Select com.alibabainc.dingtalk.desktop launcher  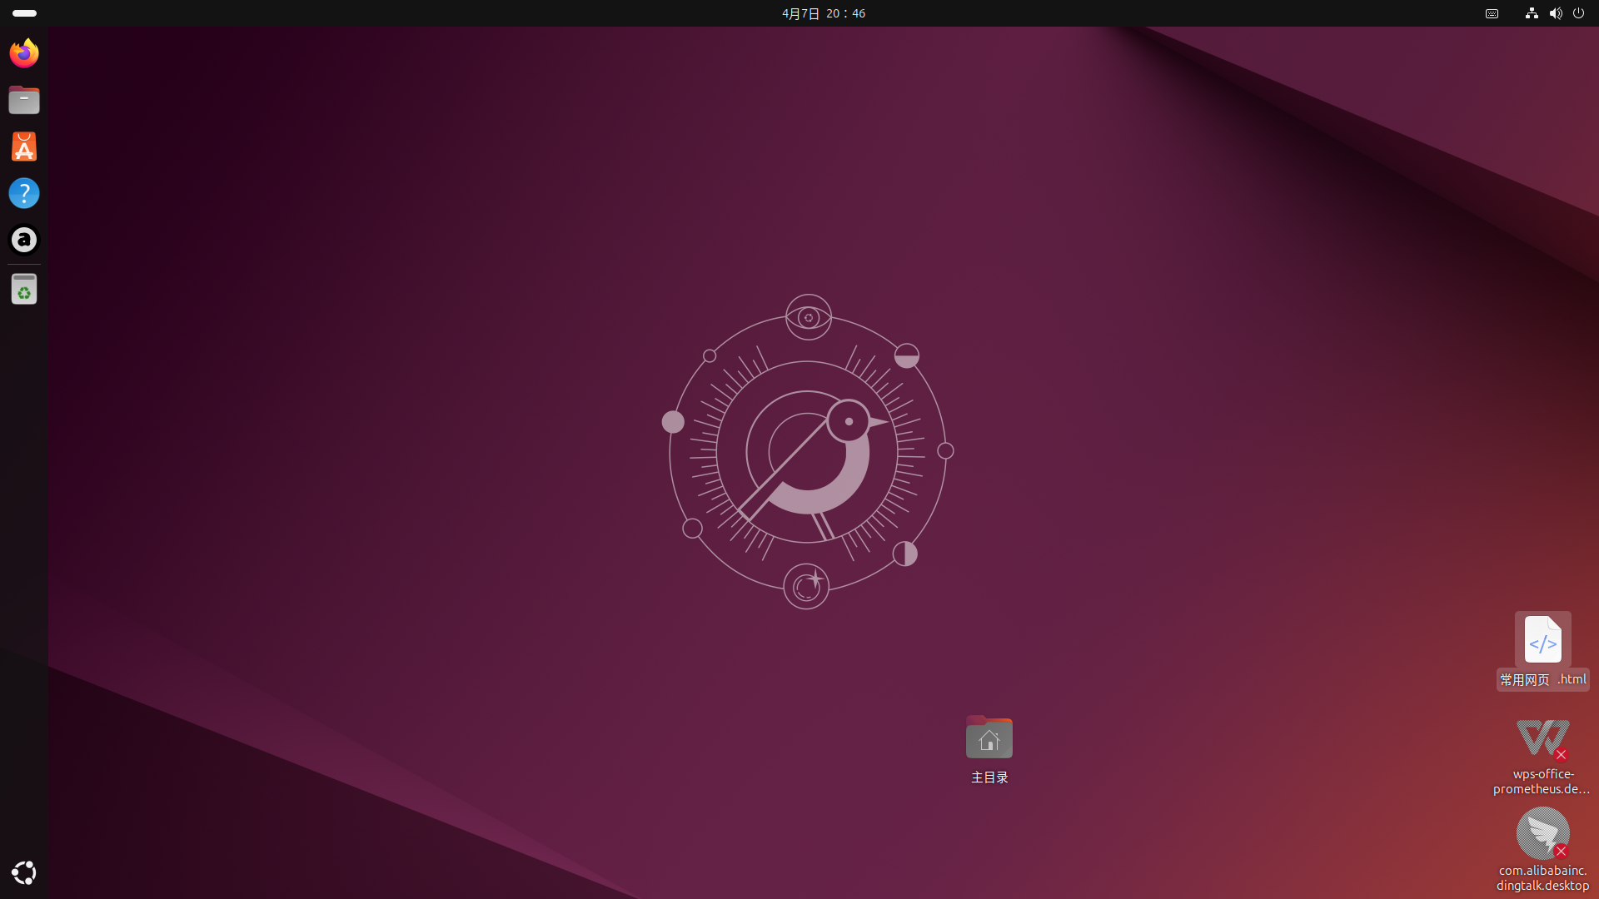tap(1543, 849)
